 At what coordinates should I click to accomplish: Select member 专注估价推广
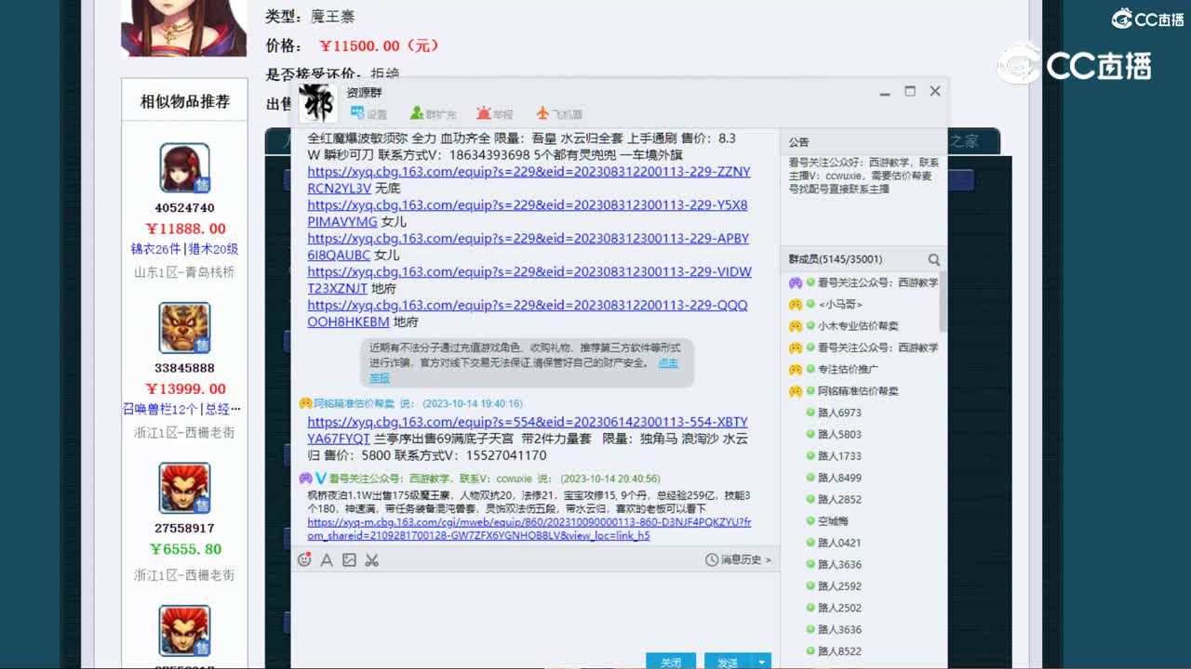tap(848, 370)
